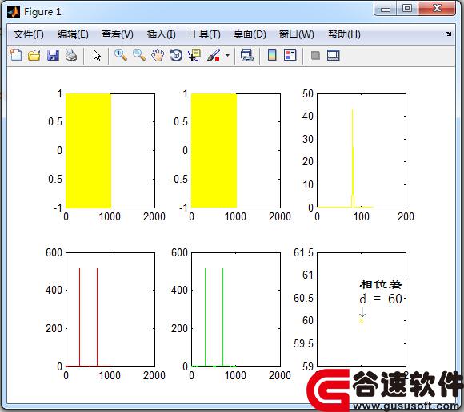
Task: Toggle the Insert Colorbar button
Action: point(272,55)
